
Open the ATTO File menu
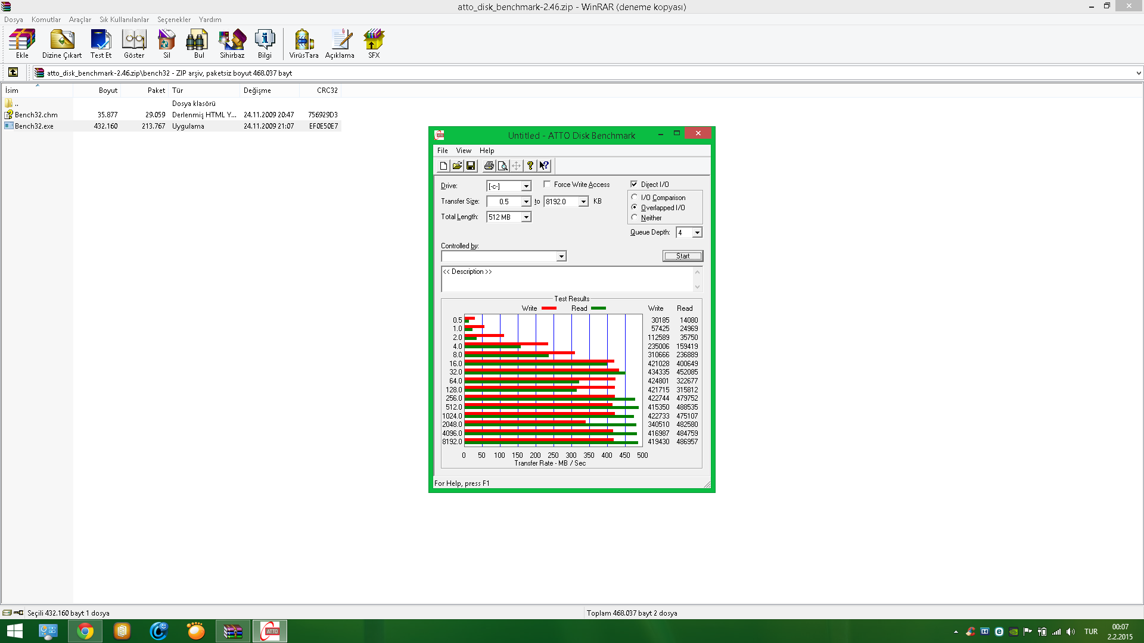click(443, 151)
